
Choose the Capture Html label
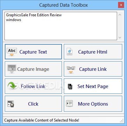click(x=93, y=52)
